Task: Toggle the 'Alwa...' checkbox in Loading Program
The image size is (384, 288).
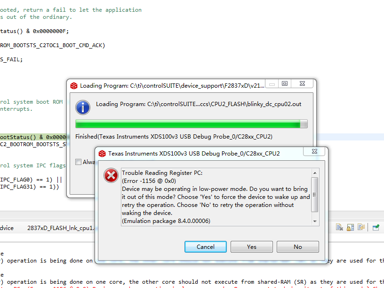Action: pyautogui.click(x=79, y=162)
